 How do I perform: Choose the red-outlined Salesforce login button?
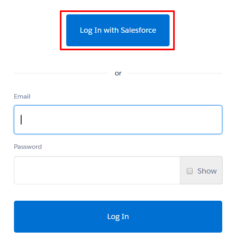click(x=118, y=30)
